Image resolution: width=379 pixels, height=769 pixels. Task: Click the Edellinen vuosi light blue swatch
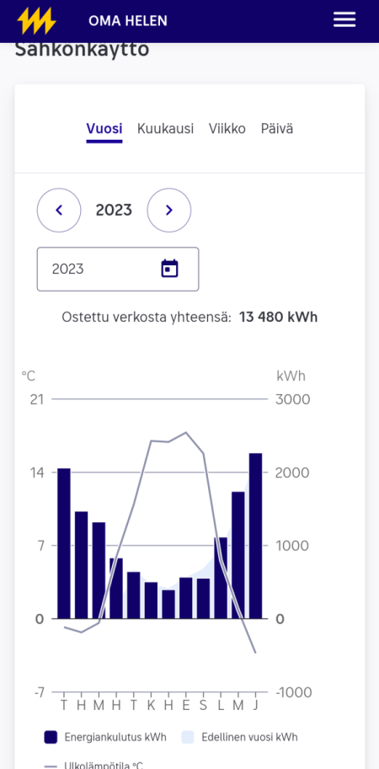click(x=188, y=737)
